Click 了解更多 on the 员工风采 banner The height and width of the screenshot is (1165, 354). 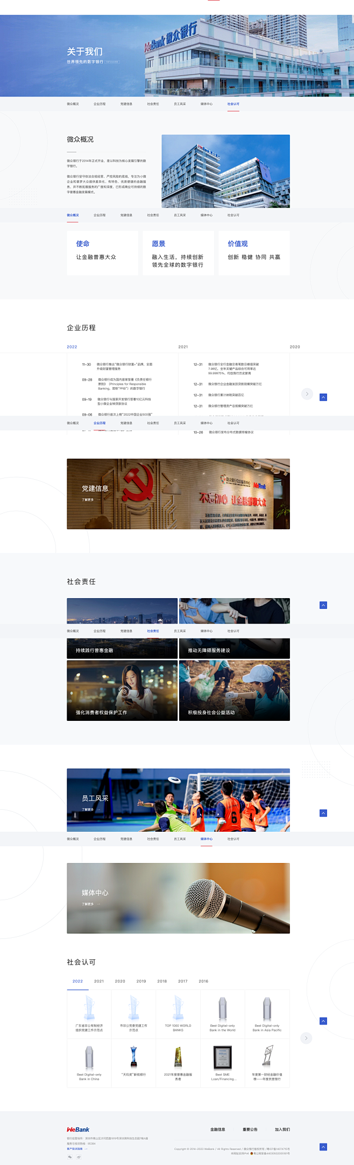[x=91, y=809]
